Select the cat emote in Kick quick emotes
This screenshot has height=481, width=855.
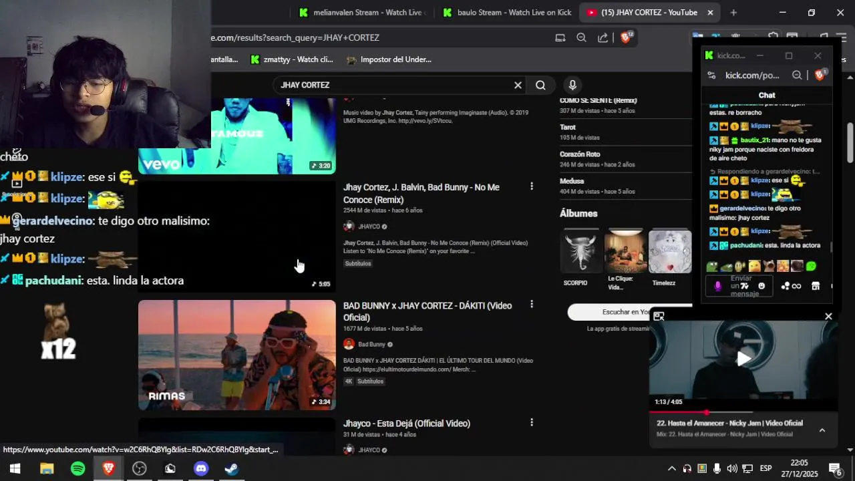769,267
